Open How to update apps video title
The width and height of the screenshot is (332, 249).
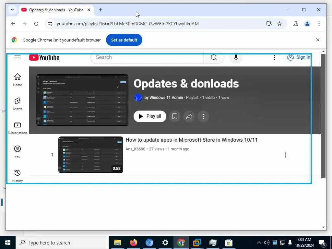191,140
